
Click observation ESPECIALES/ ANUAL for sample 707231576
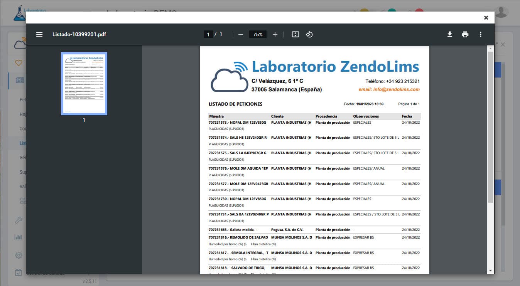(369, 168)
